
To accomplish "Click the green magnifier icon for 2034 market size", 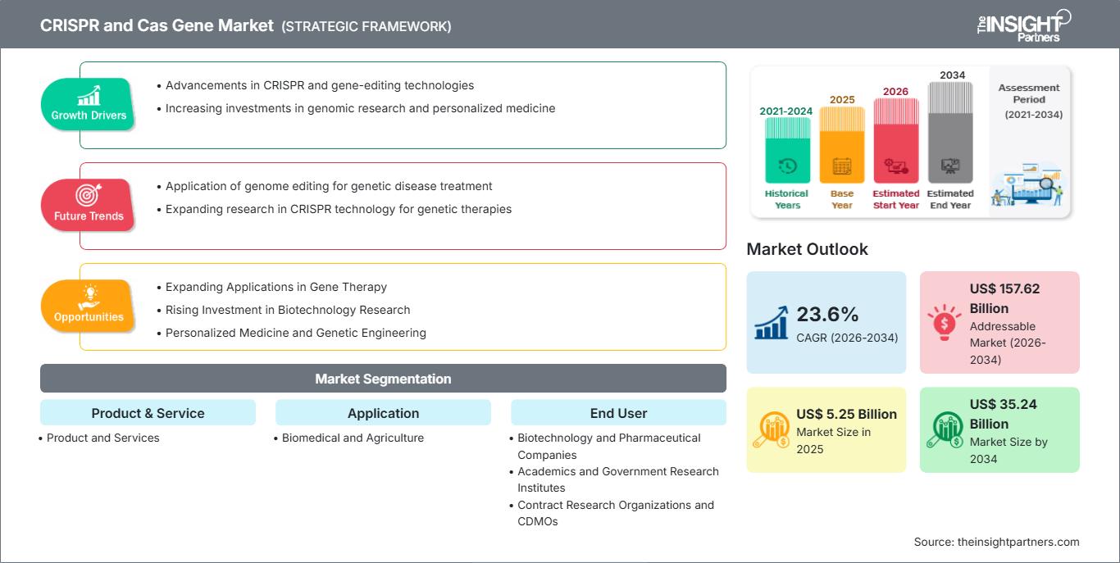I will coord(945,429).
